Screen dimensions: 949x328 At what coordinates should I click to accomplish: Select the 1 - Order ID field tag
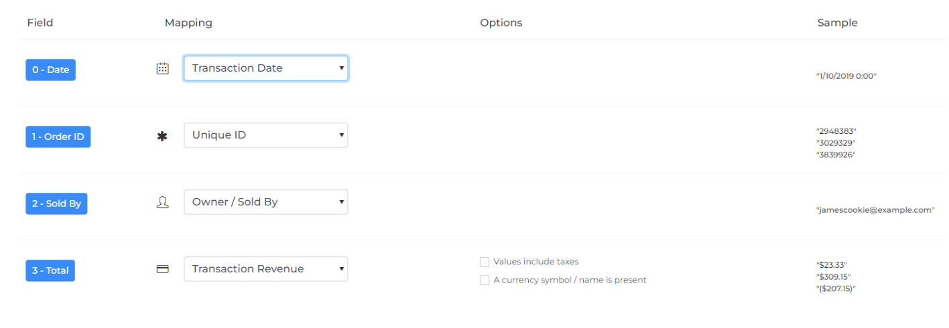pyautogui.click(x=58, y=137)
